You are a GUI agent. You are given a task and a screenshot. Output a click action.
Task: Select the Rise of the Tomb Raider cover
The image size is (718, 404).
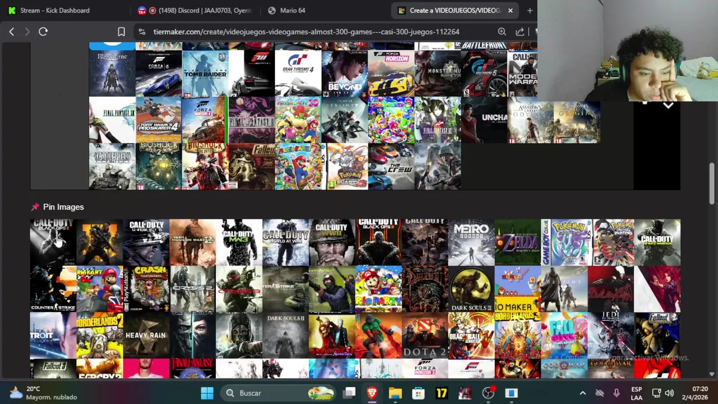click(x=205, y=74)
